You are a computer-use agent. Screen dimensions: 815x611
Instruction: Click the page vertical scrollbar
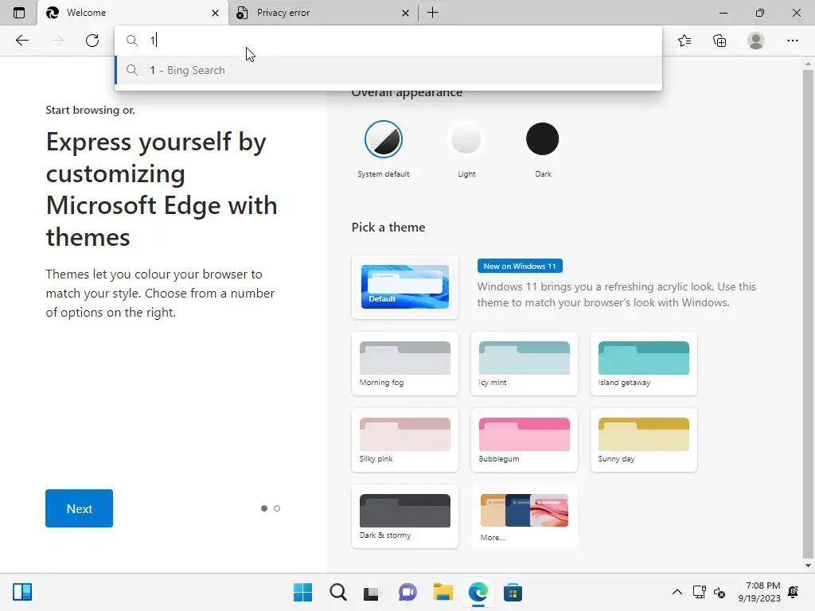[808, 314]
